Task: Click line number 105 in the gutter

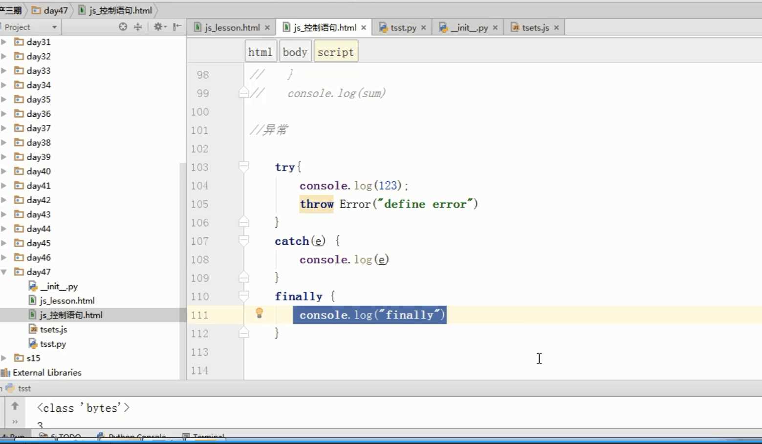Action: pyautogui.click(x=199, y=204)
